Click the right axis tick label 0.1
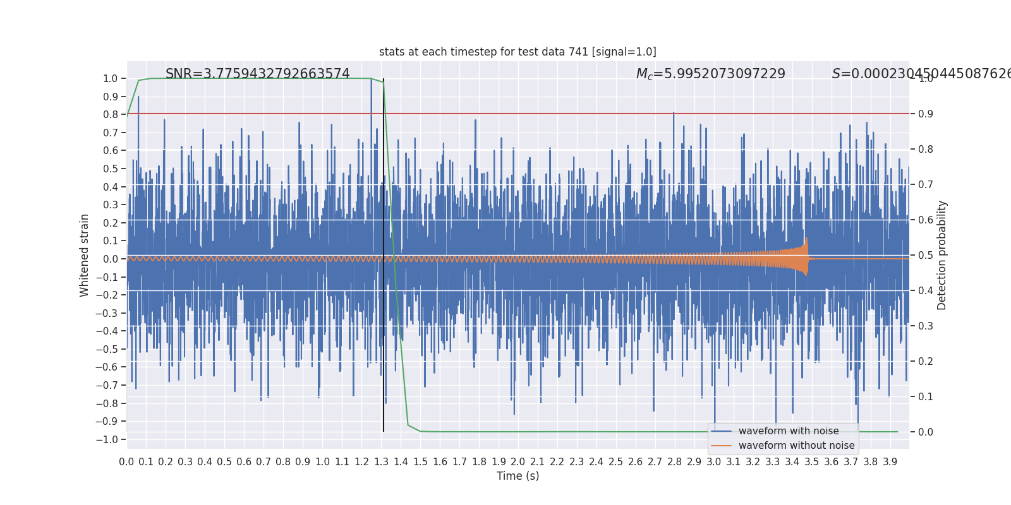 (926, 397)
